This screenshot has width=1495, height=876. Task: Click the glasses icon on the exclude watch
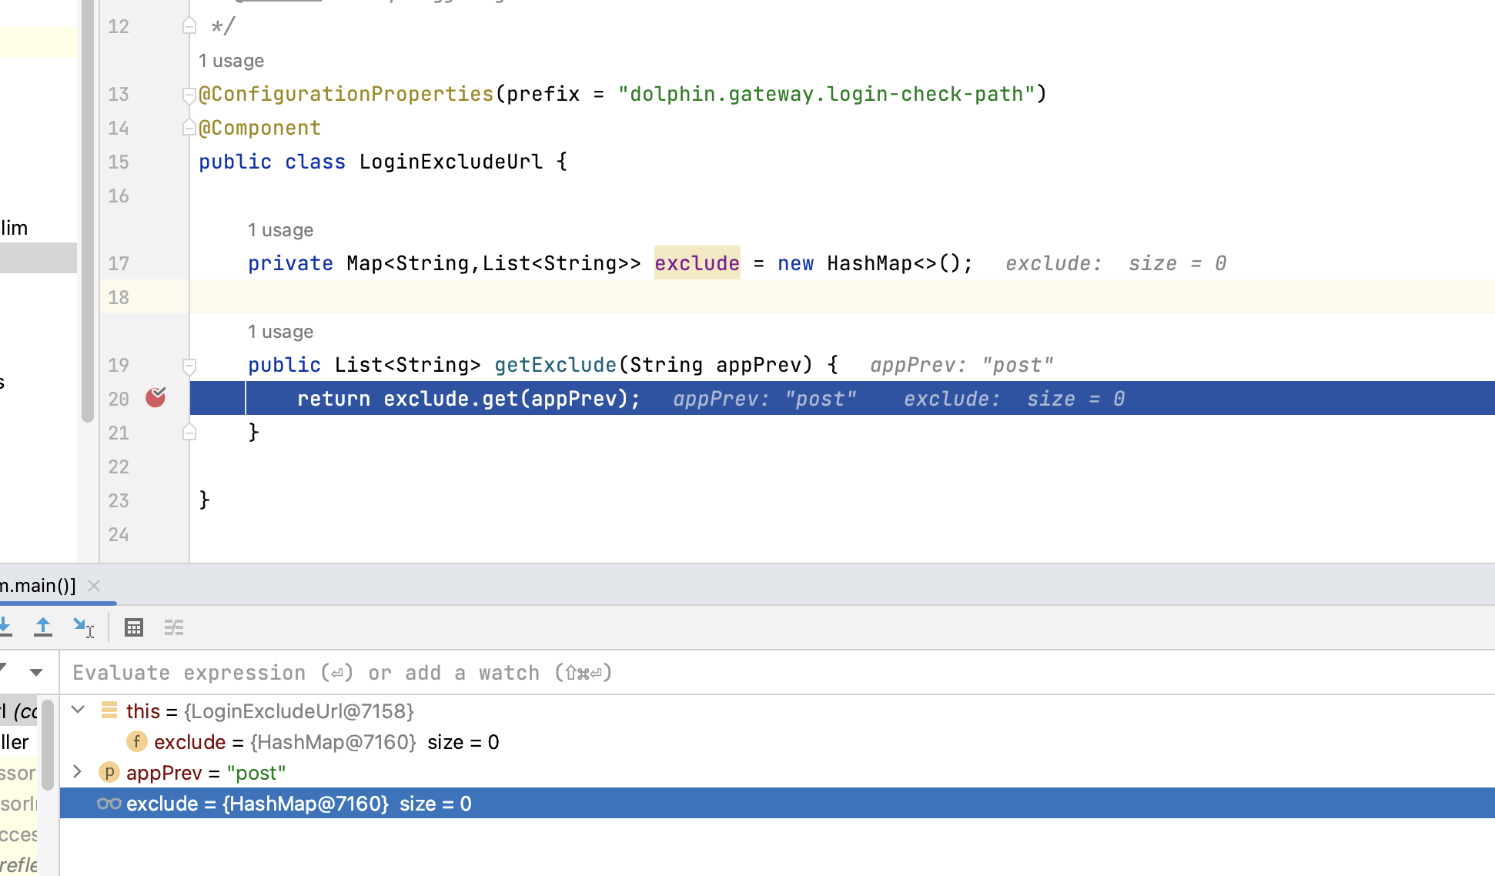(109, 803)
